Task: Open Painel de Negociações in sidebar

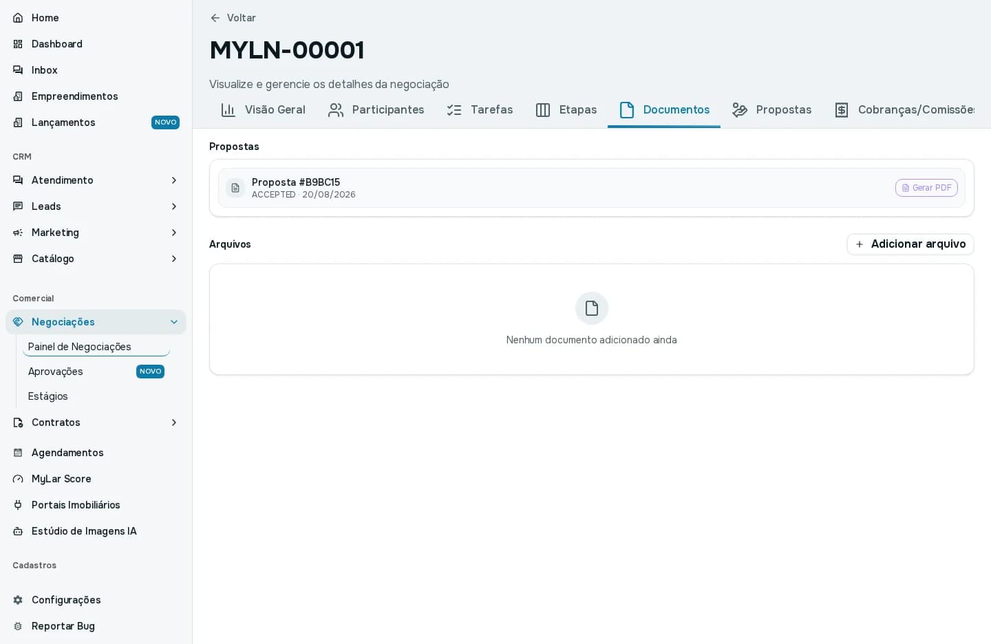Action: coord(96,347)
